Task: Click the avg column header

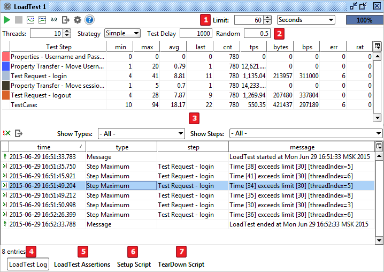Action: click(x=173, y=47)
